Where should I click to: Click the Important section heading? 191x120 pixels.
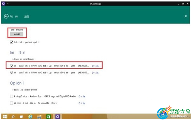17,53
